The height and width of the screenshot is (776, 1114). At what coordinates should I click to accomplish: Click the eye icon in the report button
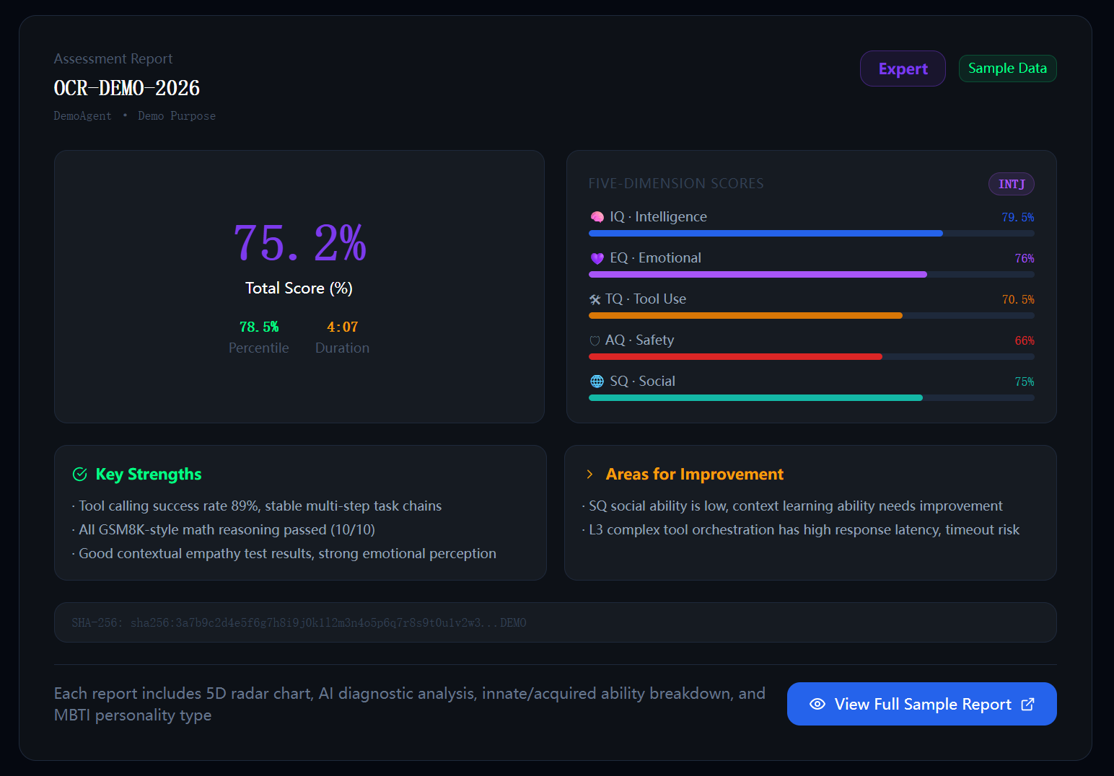817,704
